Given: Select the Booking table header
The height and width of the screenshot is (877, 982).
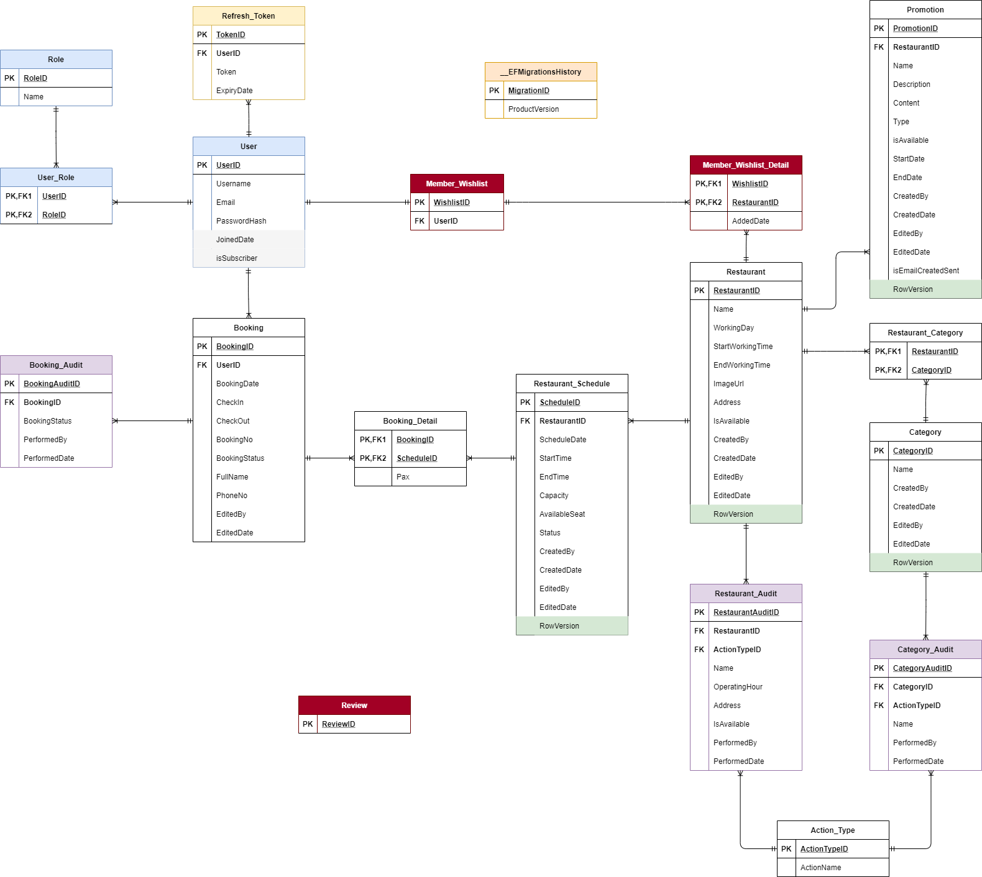Looking at the screenshot, I should coord(249,328).
